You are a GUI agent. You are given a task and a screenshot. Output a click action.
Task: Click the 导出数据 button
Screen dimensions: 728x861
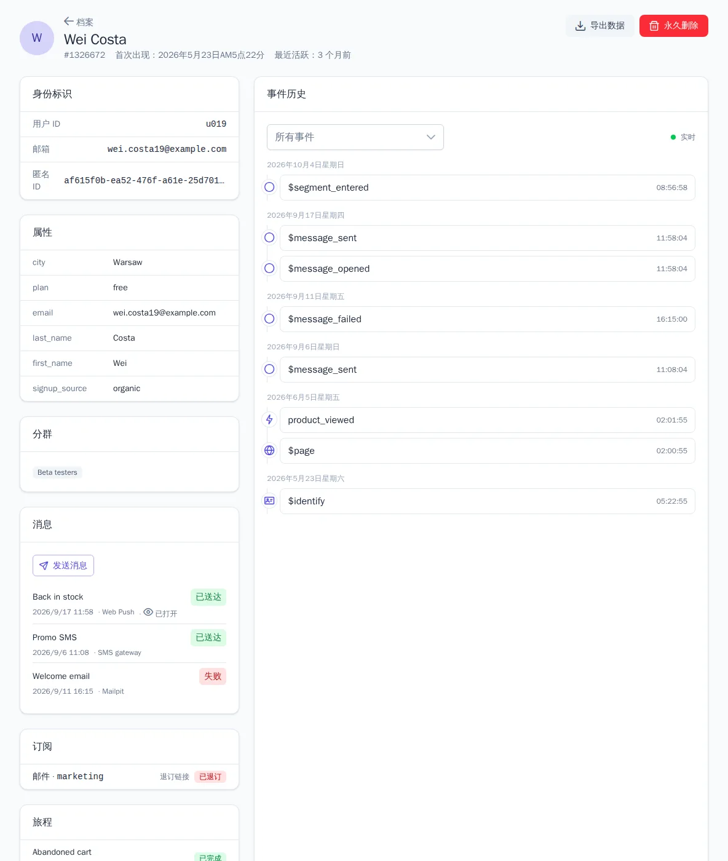(600, 26)
